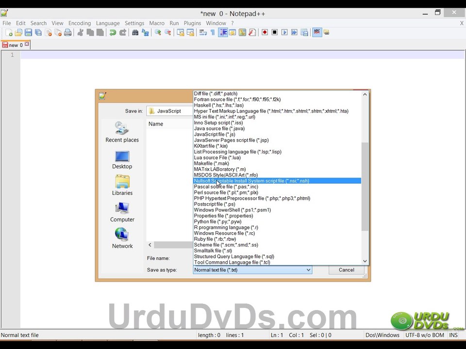Toggle the Word Wrap icon
The height and width of the screenshot is (349, 466).
pos(203,32)
